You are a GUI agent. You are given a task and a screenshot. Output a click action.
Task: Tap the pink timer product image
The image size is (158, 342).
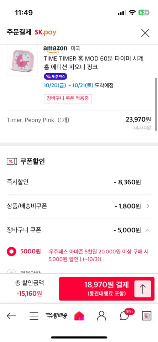[x=22, y=60]
